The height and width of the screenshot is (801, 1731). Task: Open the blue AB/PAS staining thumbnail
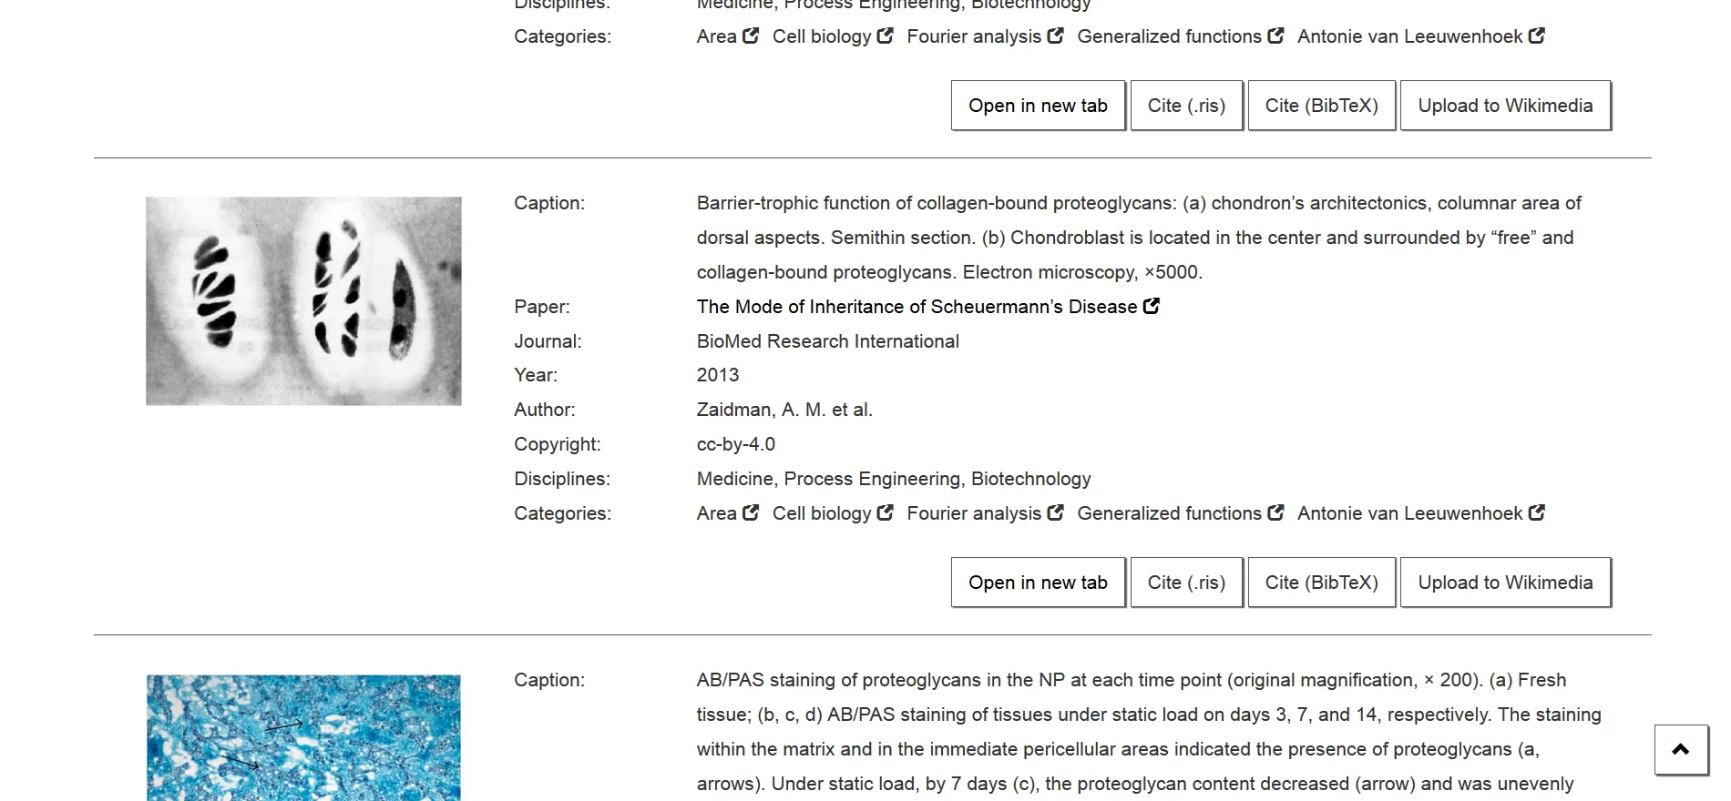pyautogui.click(x=303, y=737)
